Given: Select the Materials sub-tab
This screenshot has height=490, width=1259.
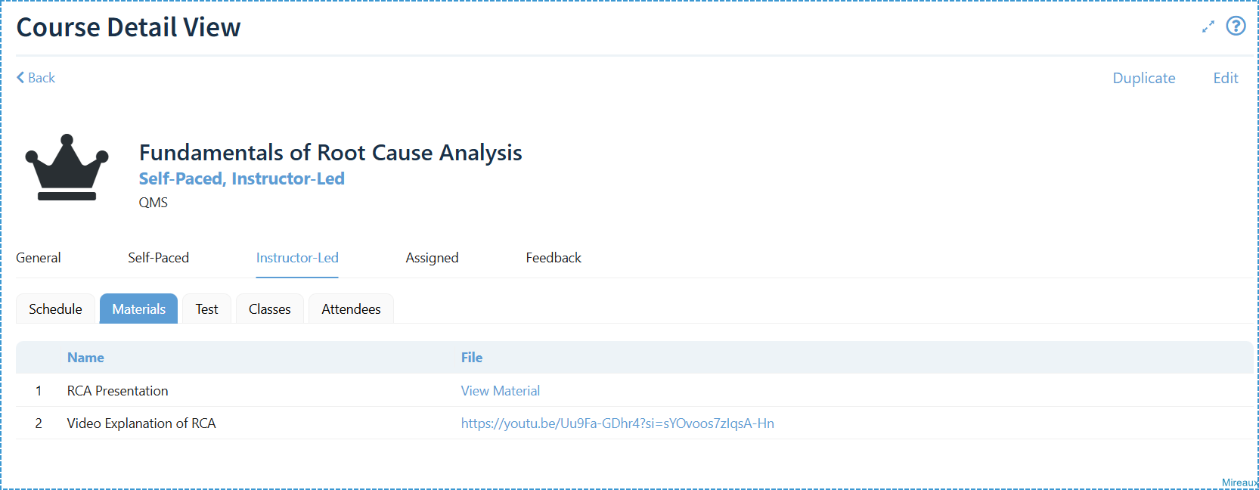Looking at the screenshot, I should click(x=138, y=309).
